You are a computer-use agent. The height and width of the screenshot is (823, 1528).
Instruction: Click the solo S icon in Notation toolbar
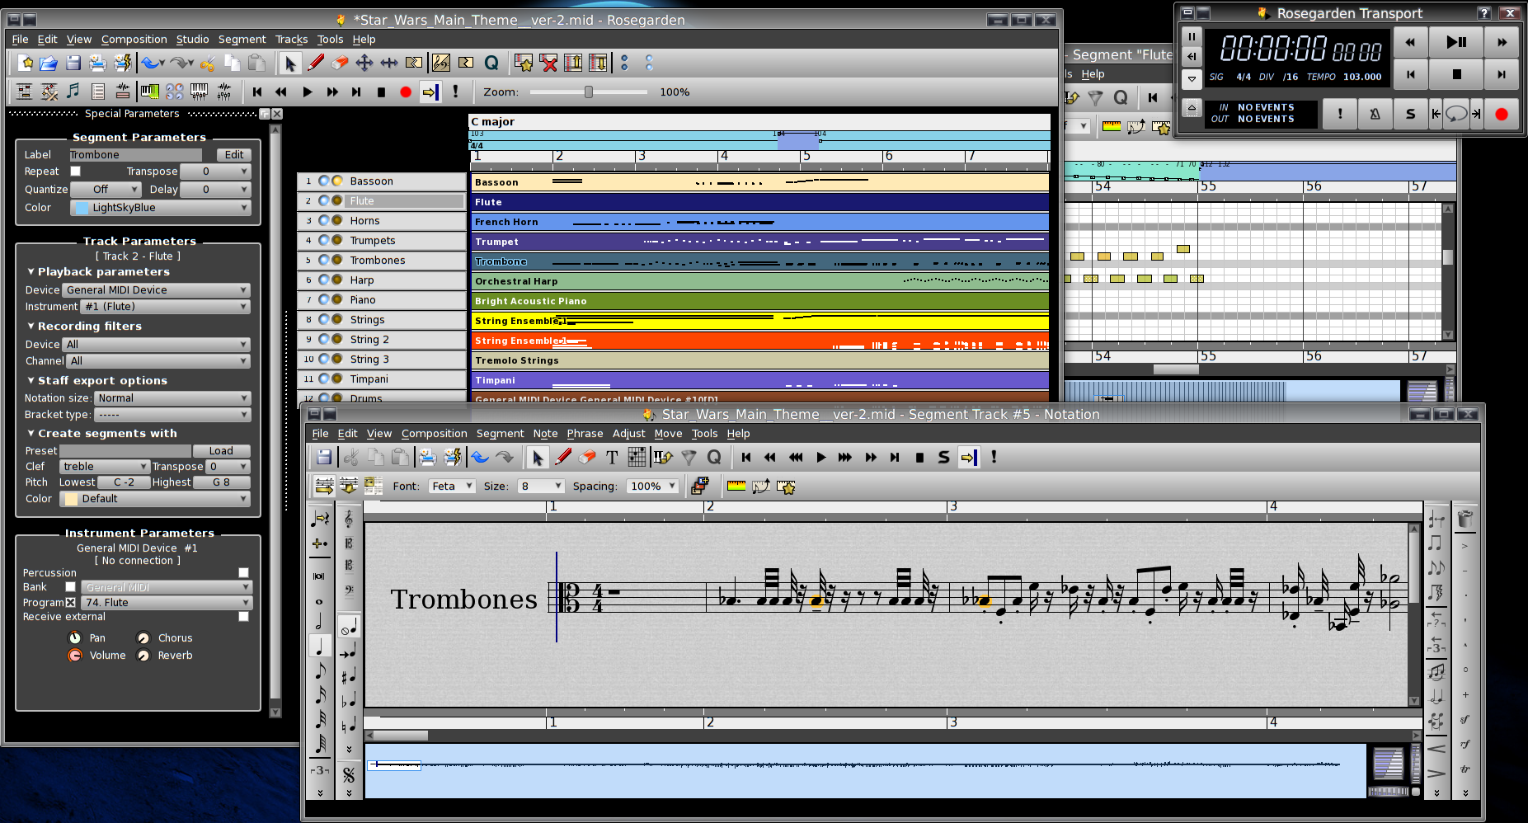point(944,458)
